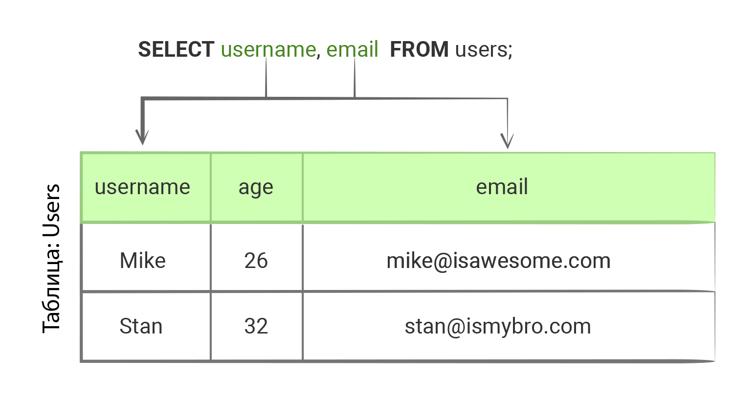Select the email column header

click(x=502, y=187)
